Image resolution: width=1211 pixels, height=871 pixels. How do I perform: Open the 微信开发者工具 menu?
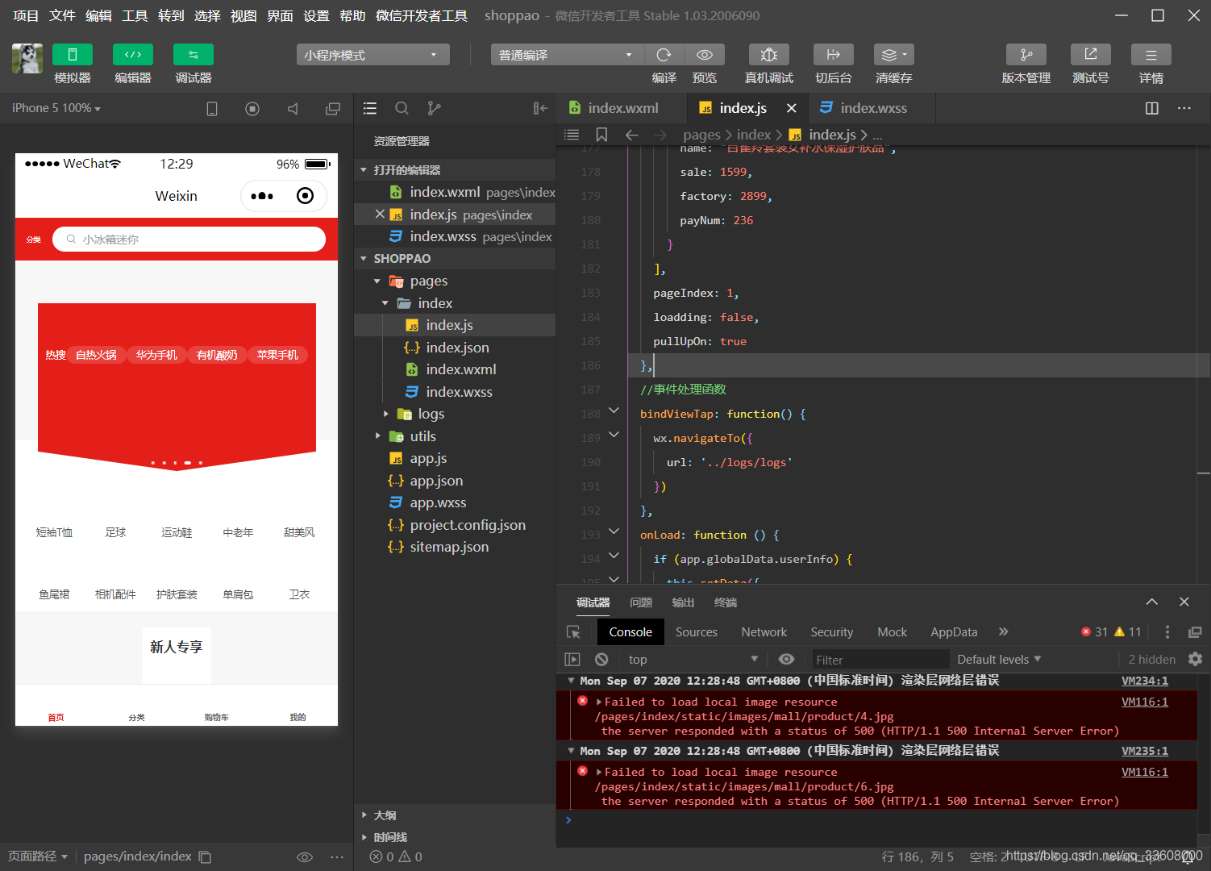click(x=422, y=15)
